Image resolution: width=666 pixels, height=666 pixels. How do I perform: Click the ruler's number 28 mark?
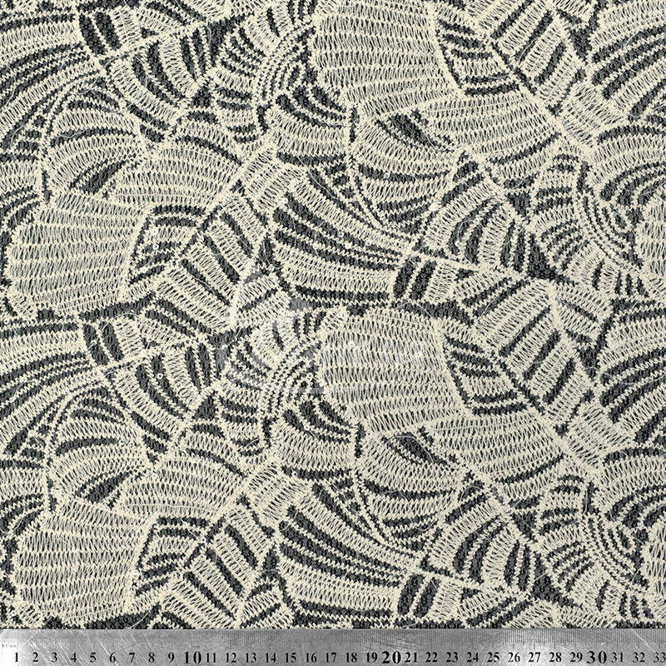[554, 656]
